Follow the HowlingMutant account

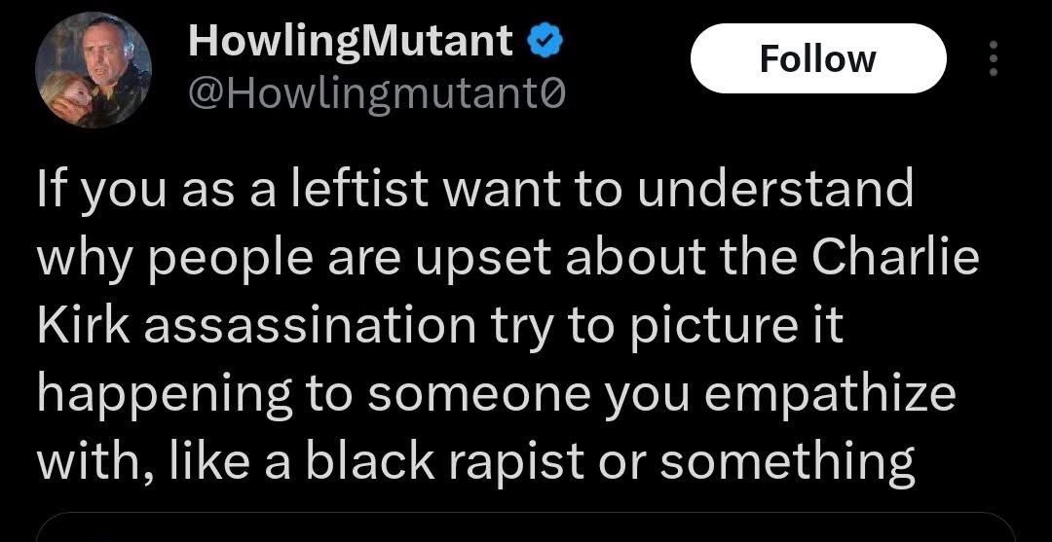tap(818, 58)
